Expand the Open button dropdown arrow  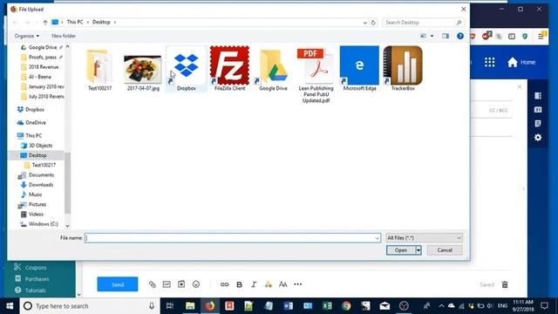pyautogui.click(x=418, y=250)
